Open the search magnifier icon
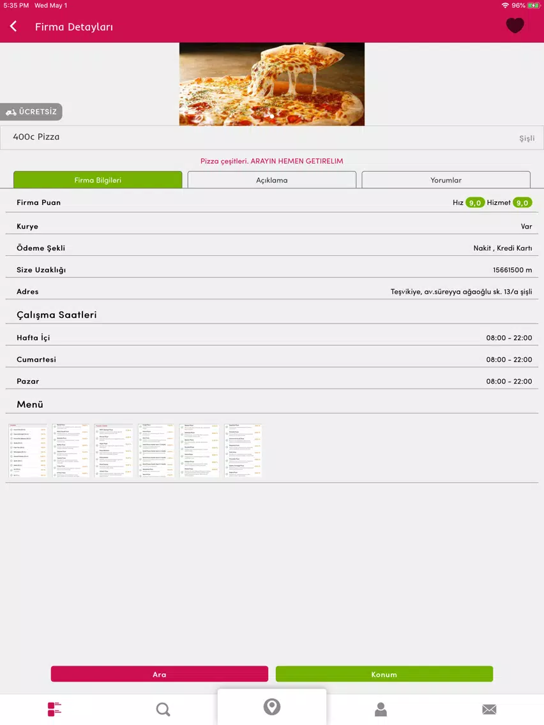This screenshot has width=544, height=725. 163,709
